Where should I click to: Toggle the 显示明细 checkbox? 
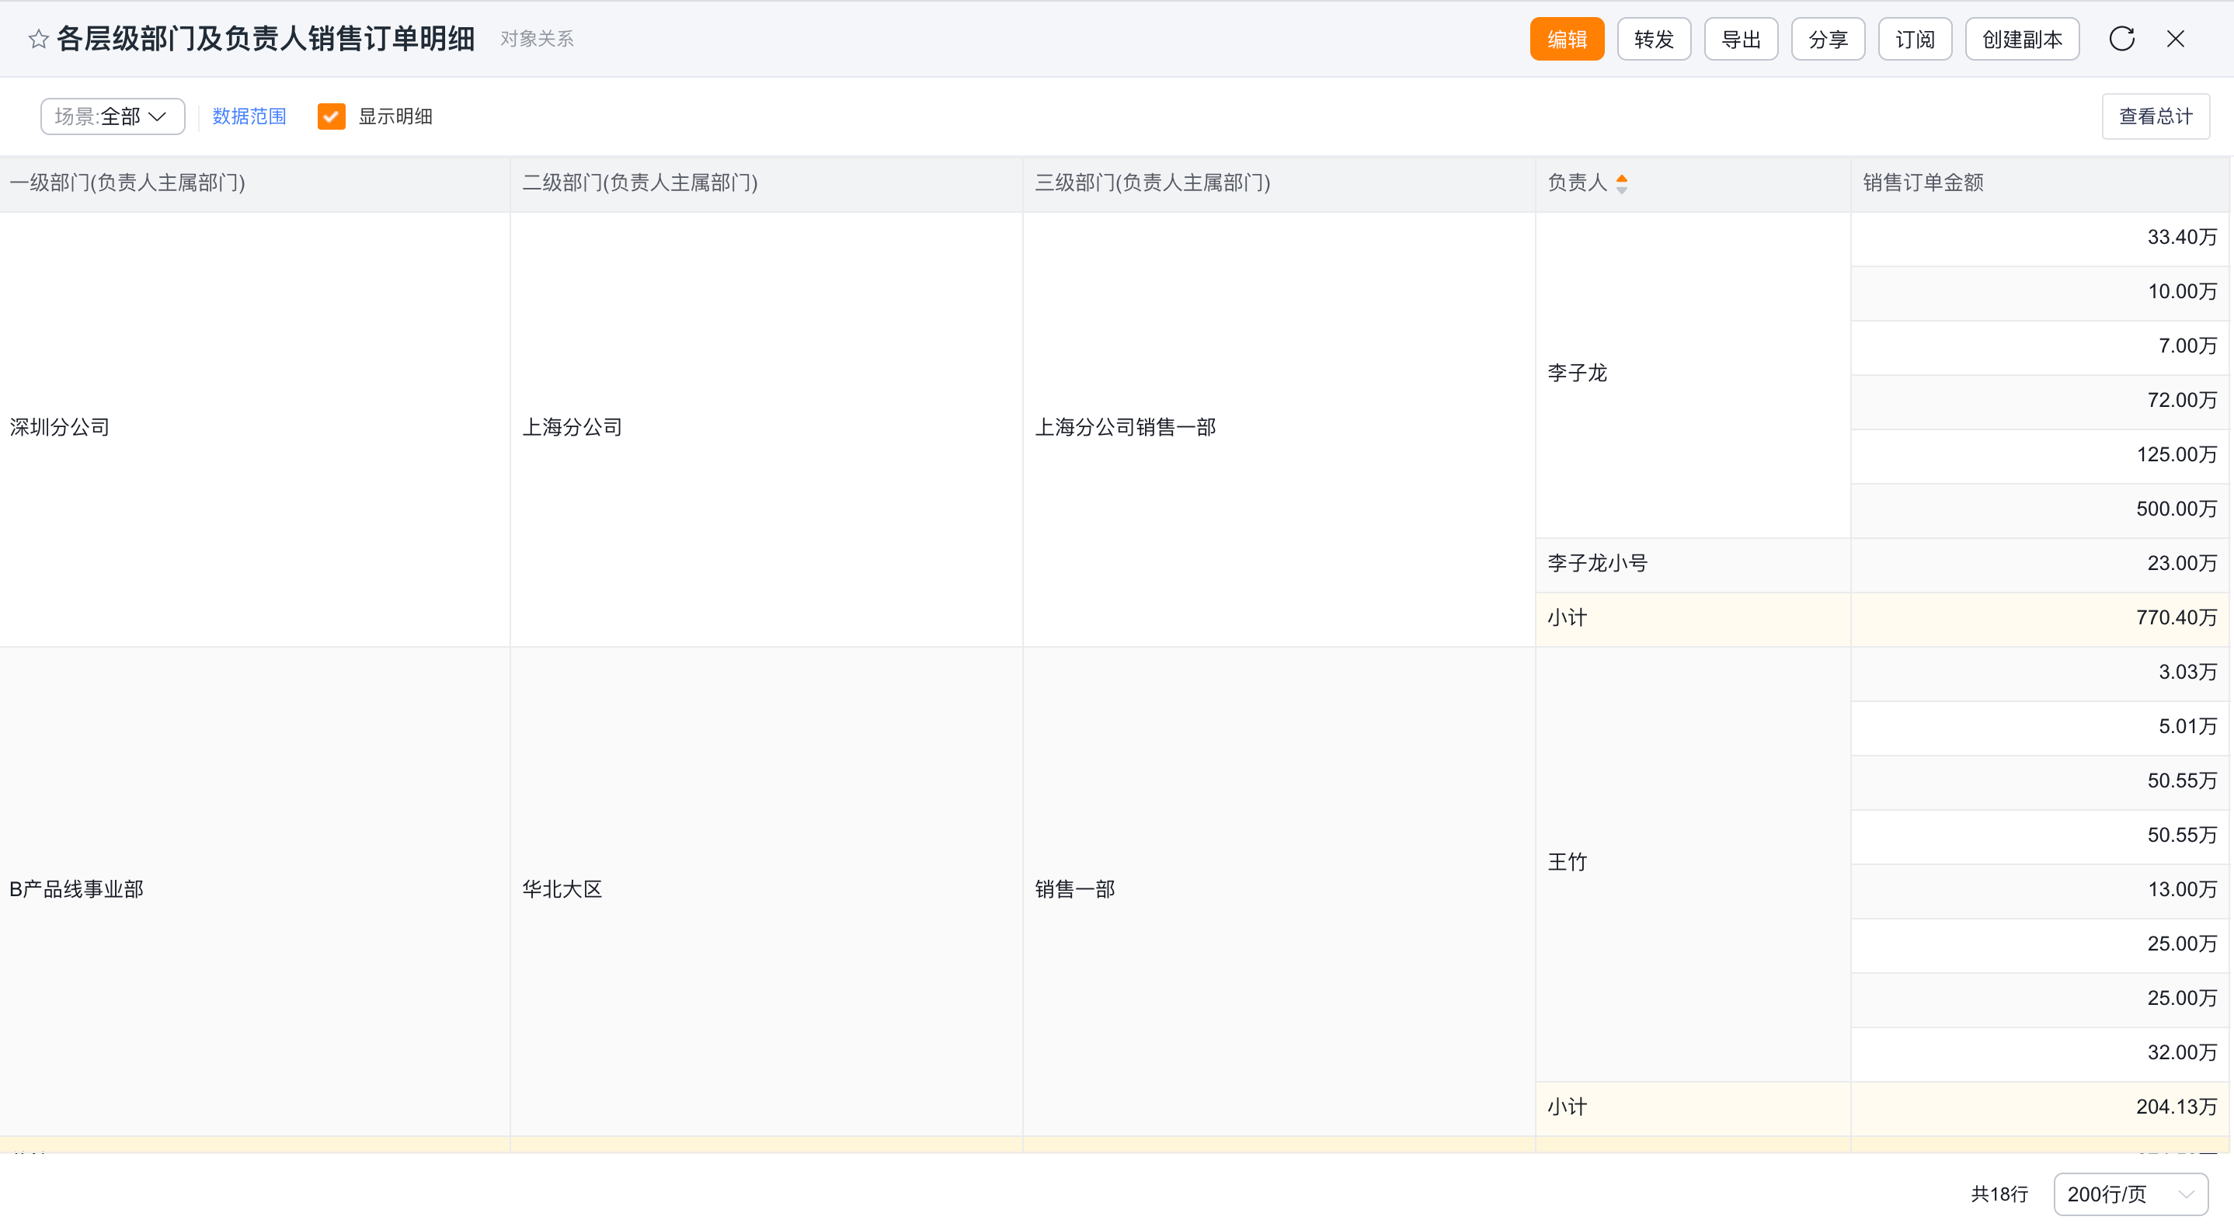[x=331, y=116]
